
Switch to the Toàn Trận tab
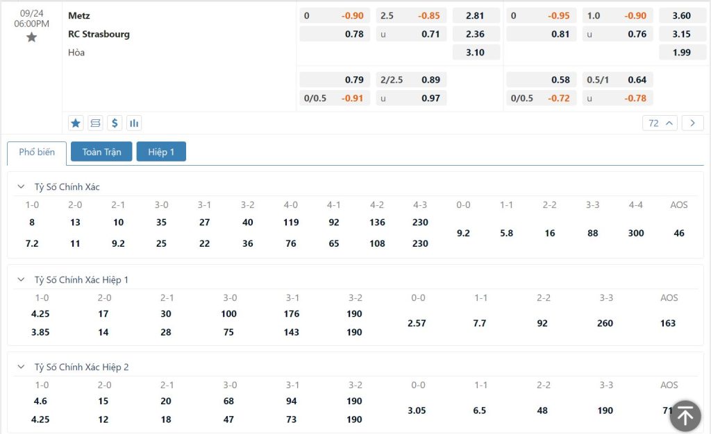click(x=101, y=152)
